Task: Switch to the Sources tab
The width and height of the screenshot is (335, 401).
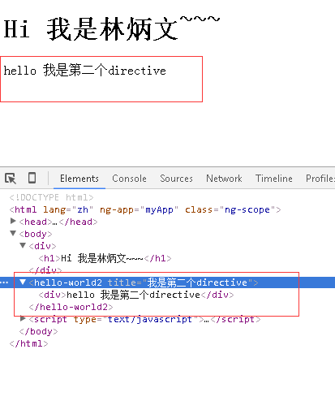Action: (x=176, y=179)
